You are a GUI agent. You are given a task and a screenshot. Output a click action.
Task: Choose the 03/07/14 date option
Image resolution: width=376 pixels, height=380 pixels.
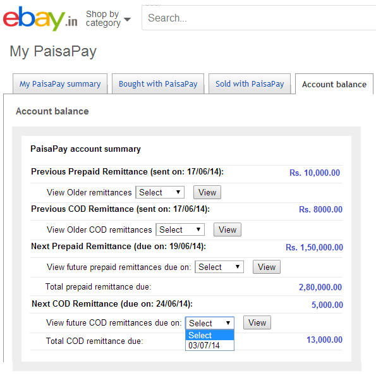tap(210, 345)
